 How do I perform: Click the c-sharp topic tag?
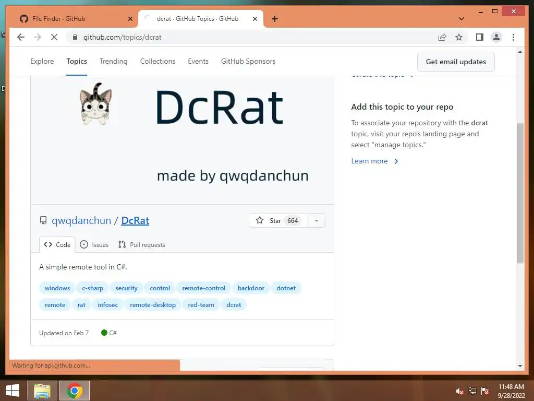click(x=93, y=288)
